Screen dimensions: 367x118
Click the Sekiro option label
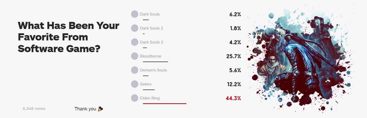click(146, 84)
